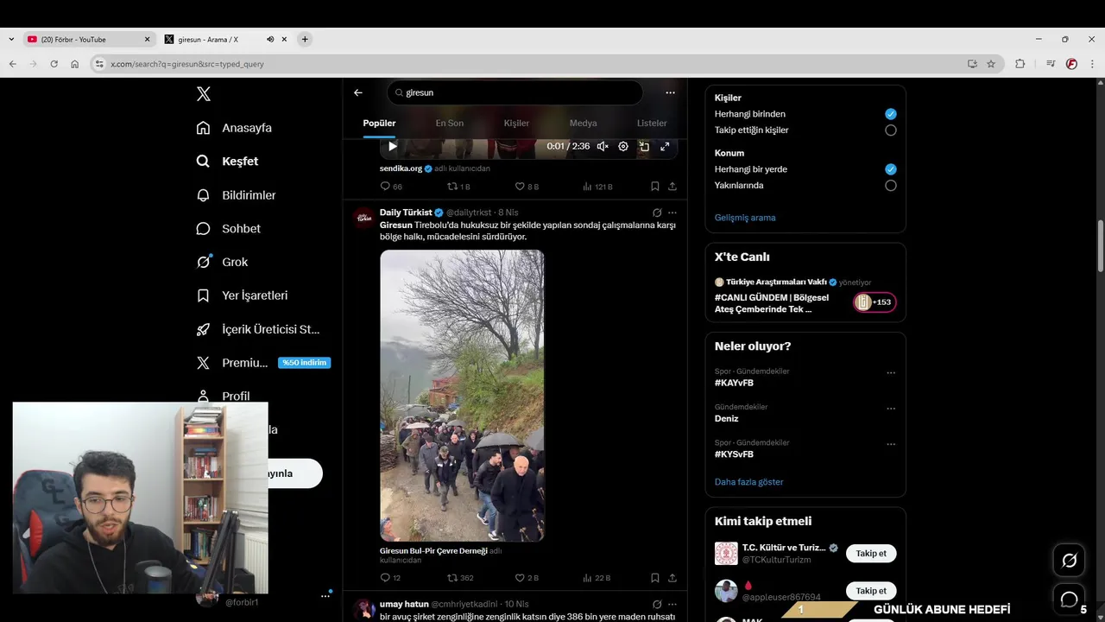Select Yakınlarında radio option
The width and height of the screenshot is (1105, 622).
click(891, 186)
